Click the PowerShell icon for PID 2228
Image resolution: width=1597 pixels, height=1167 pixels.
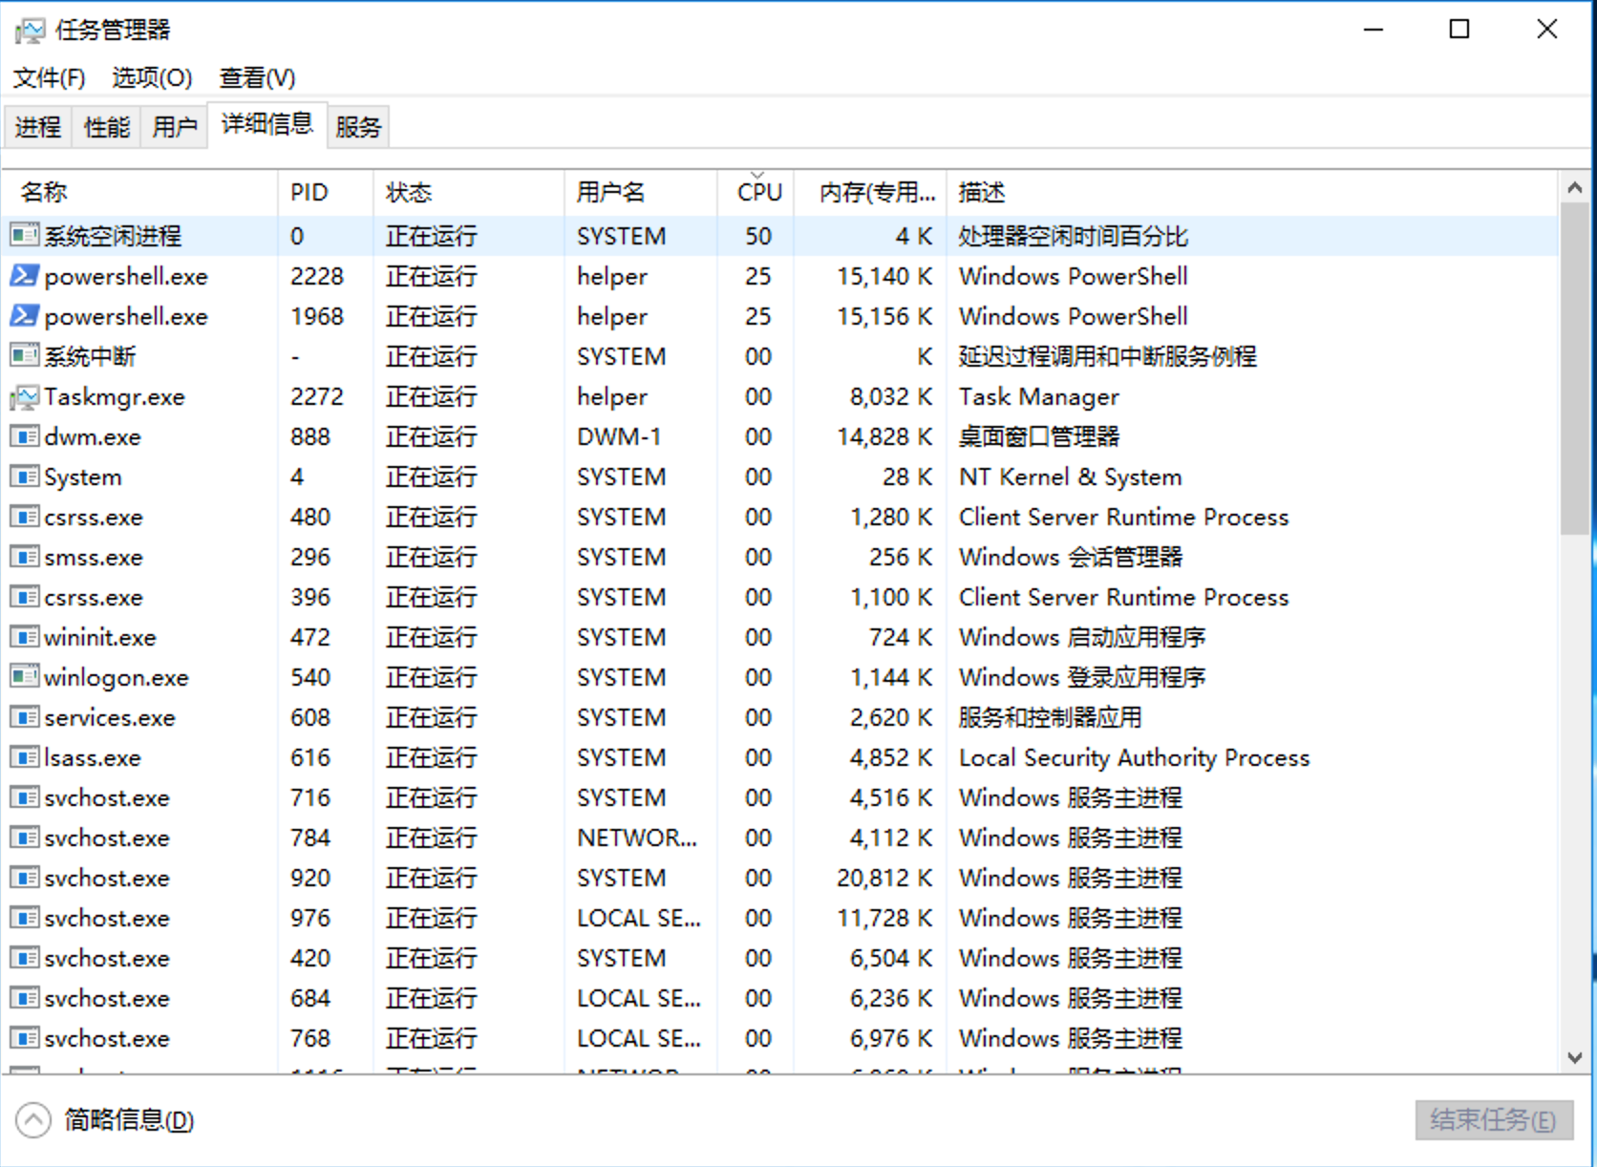(24, 276)
